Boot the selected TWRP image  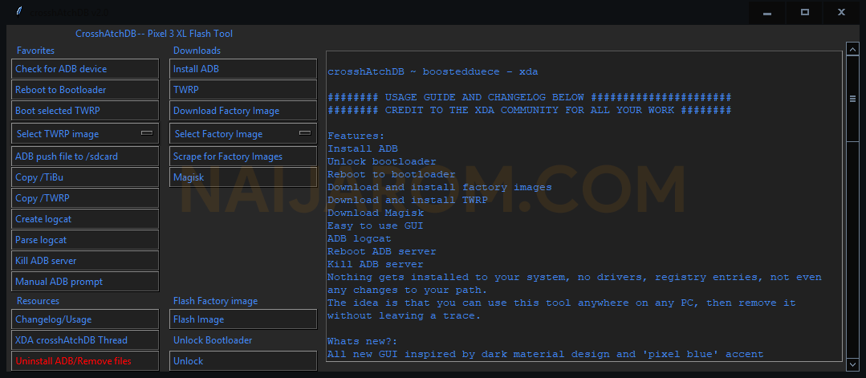click(x=85, y=111)
